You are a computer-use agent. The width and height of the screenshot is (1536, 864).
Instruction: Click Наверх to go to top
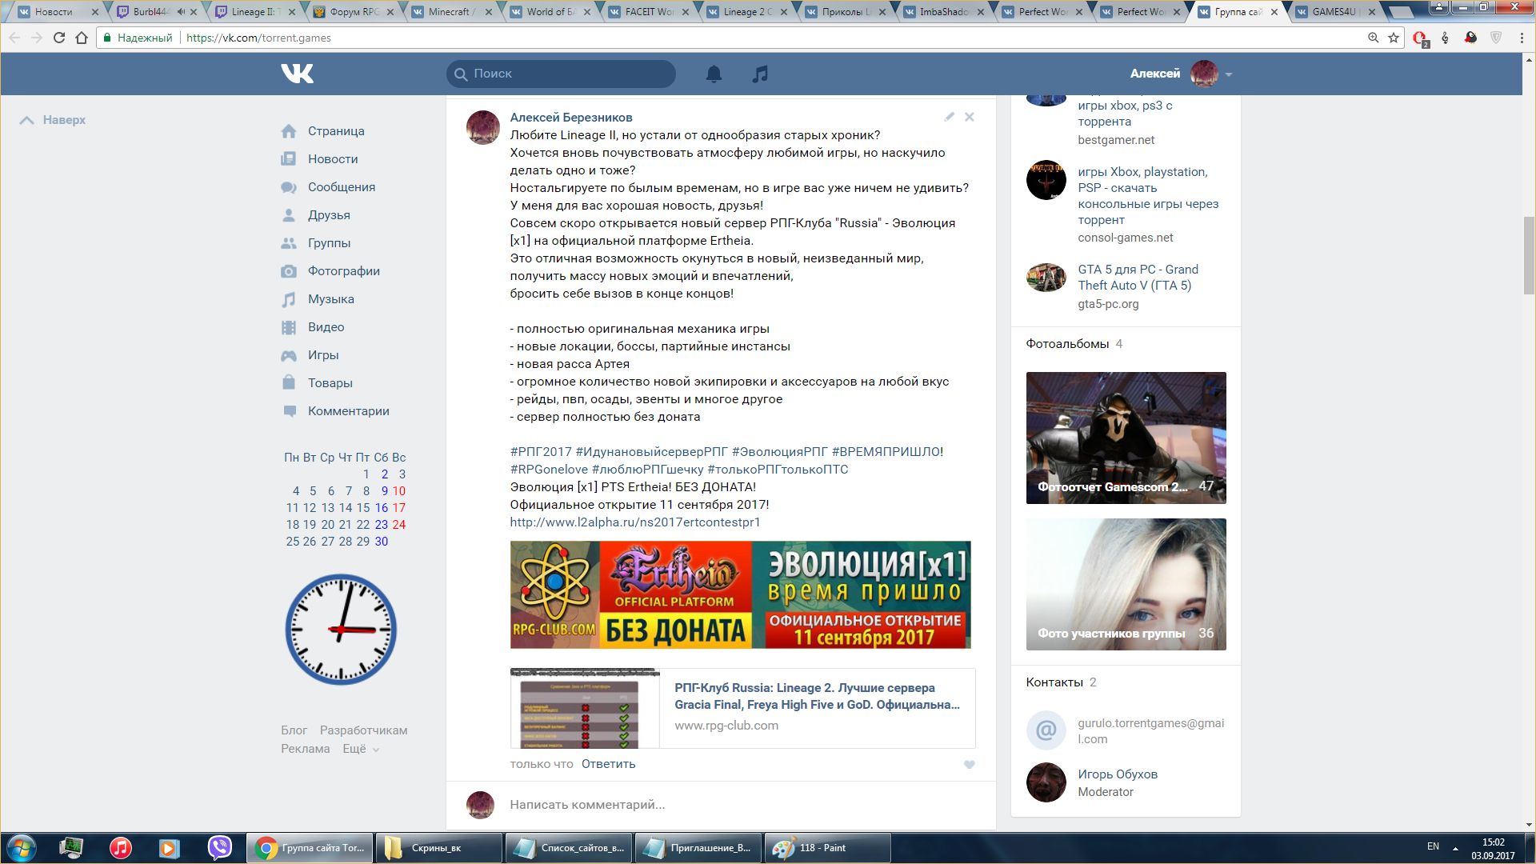(53, 120)
